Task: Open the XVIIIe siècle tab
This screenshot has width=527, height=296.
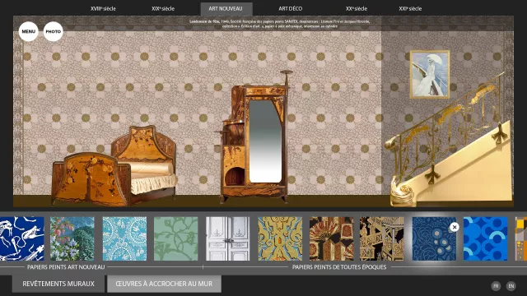Action: (103, 9)
